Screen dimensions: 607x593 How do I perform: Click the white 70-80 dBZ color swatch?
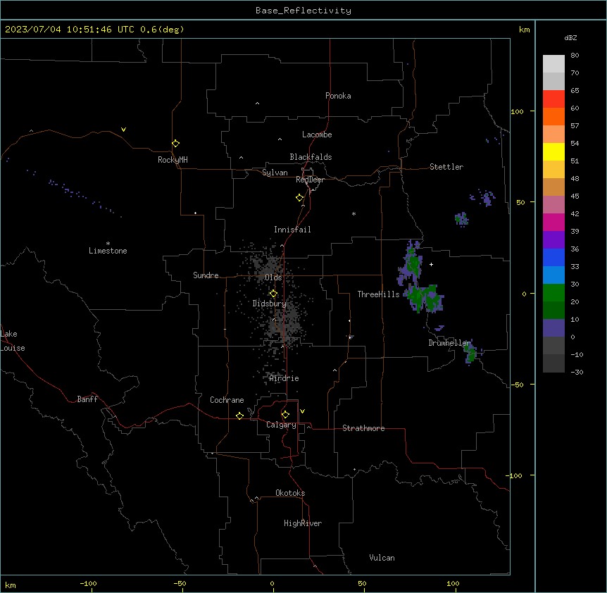553,63
